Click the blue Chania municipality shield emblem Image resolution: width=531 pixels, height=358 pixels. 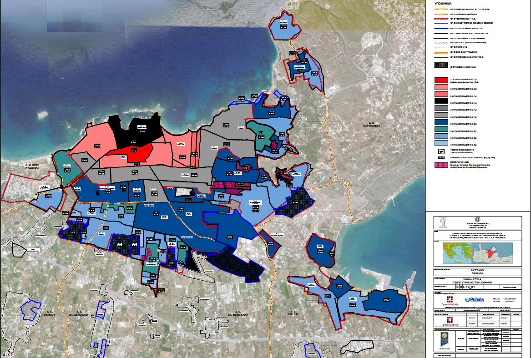click(444, 339)
